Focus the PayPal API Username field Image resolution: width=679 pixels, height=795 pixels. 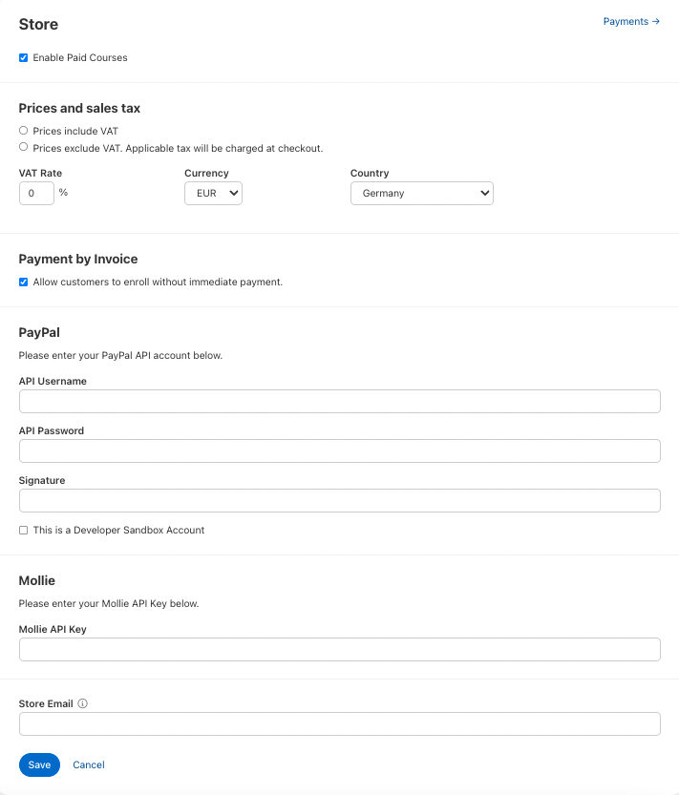point(339,402)
